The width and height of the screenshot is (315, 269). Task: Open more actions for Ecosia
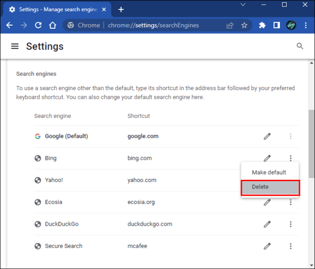click(290, 202)
